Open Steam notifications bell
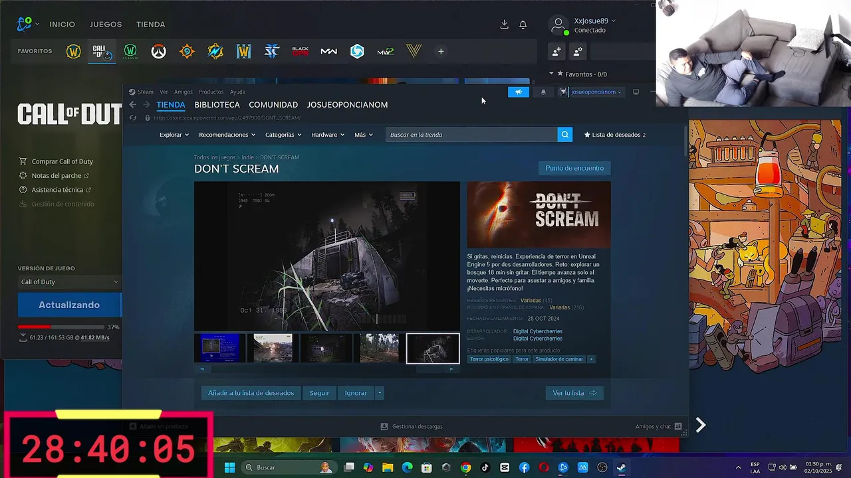This screenshot has height=478, width=851. point(543,92)
